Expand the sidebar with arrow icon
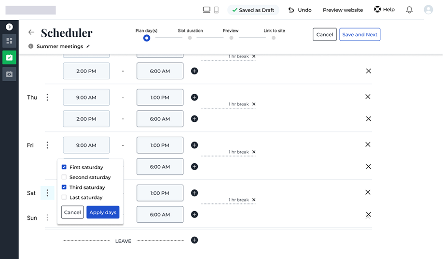 [x=9, y=27]
